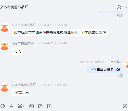Viewport: 128px width, 111px height.
Task: Click the seller avatar beside the 16:50:18 message
Action: 5,27
